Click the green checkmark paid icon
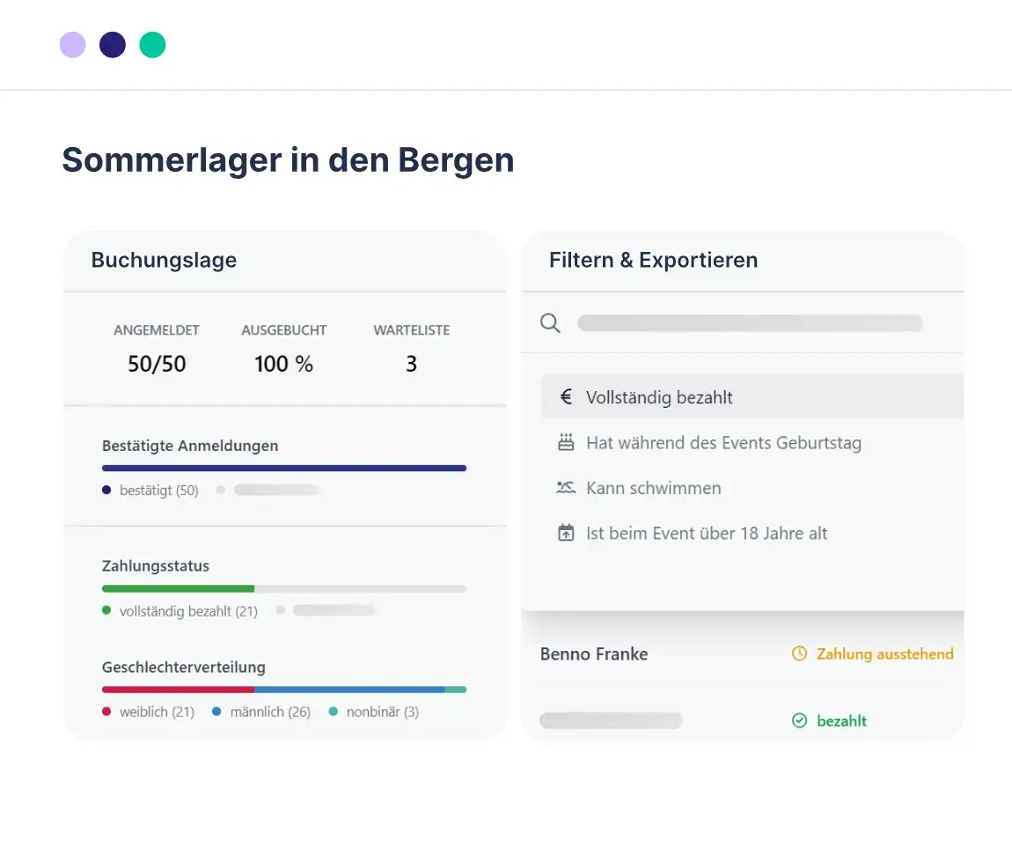 (799, 720)
